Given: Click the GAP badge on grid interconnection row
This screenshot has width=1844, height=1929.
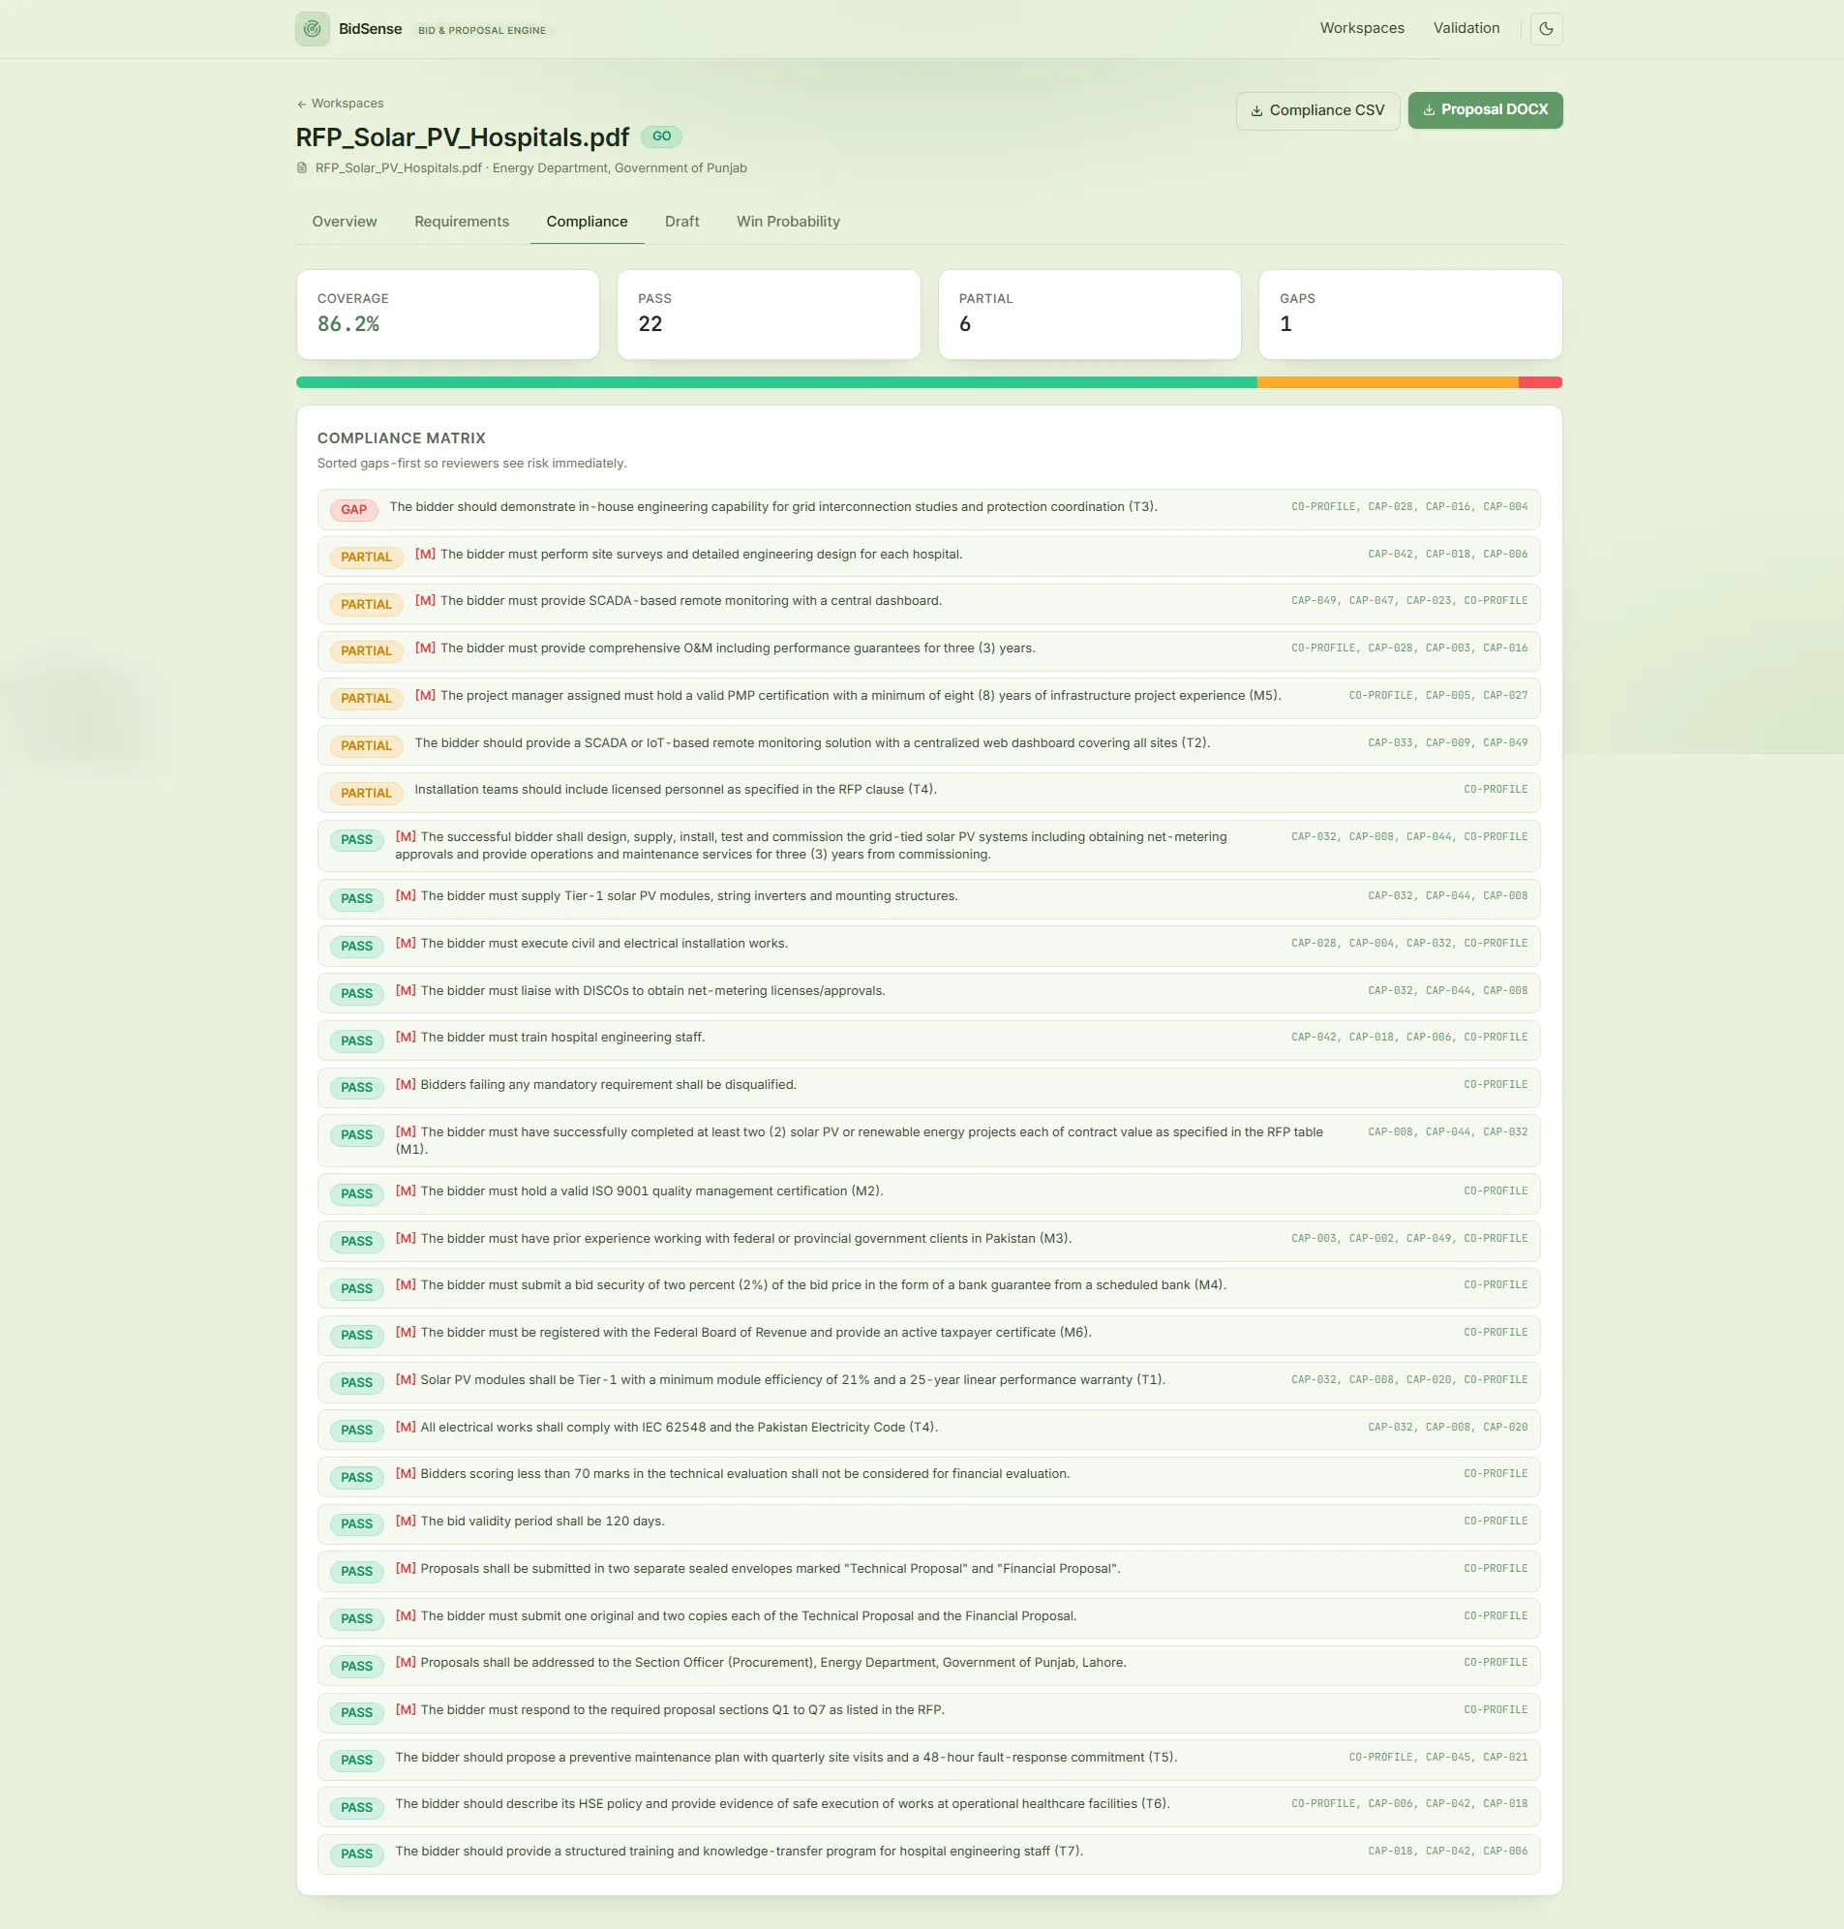Looking at the screenshot, I should (354, 510).
